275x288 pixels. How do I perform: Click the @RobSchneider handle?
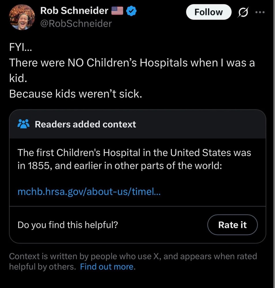click(76, 24)
